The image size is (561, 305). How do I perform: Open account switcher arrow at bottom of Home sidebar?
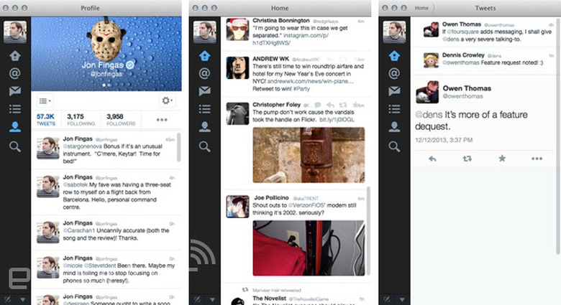211,299
